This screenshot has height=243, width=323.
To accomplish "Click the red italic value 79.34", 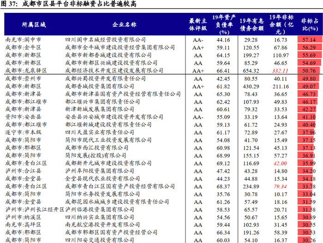I will (280, 187).
